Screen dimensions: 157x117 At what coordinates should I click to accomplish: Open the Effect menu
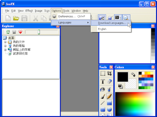29,11
